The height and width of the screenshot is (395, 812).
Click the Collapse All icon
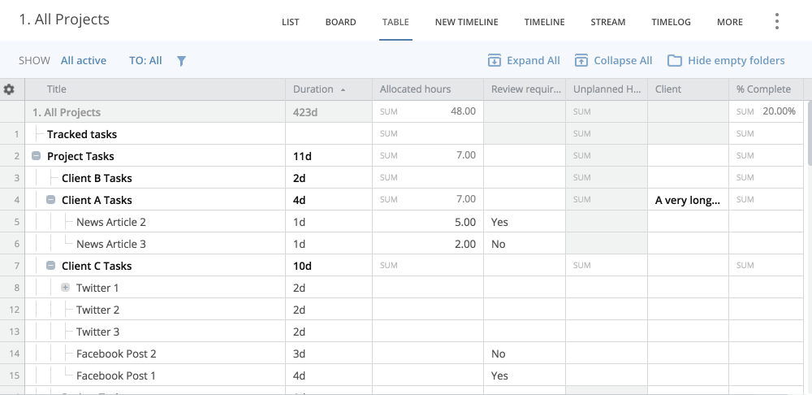581,61
